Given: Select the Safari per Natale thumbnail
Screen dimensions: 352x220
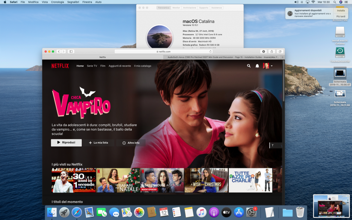Looking at the screenshot, I should pyautogui.click(x=118, y=180).
